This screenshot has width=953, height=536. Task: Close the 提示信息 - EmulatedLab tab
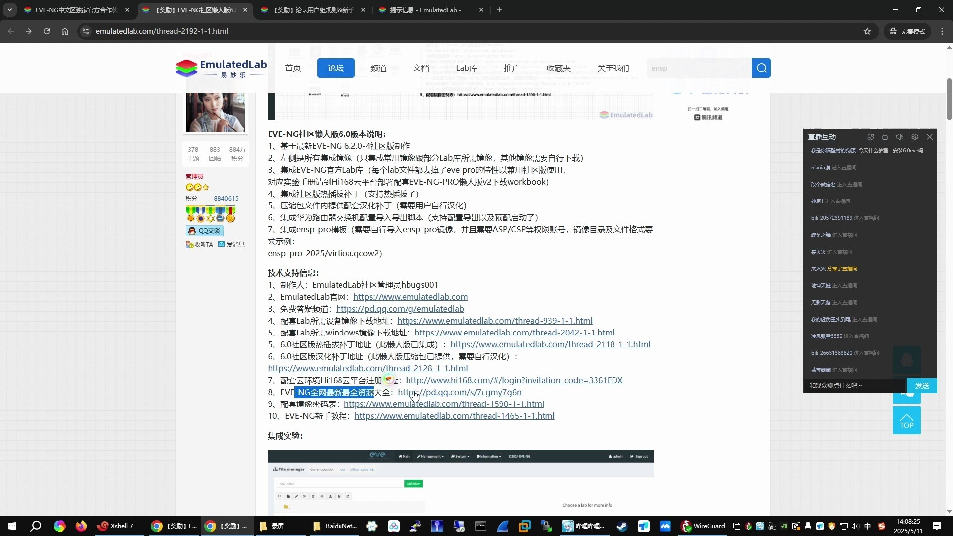[x=481, y=10]
